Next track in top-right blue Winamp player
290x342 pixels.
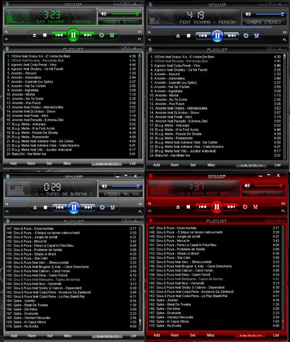click(x=231, y=36)
